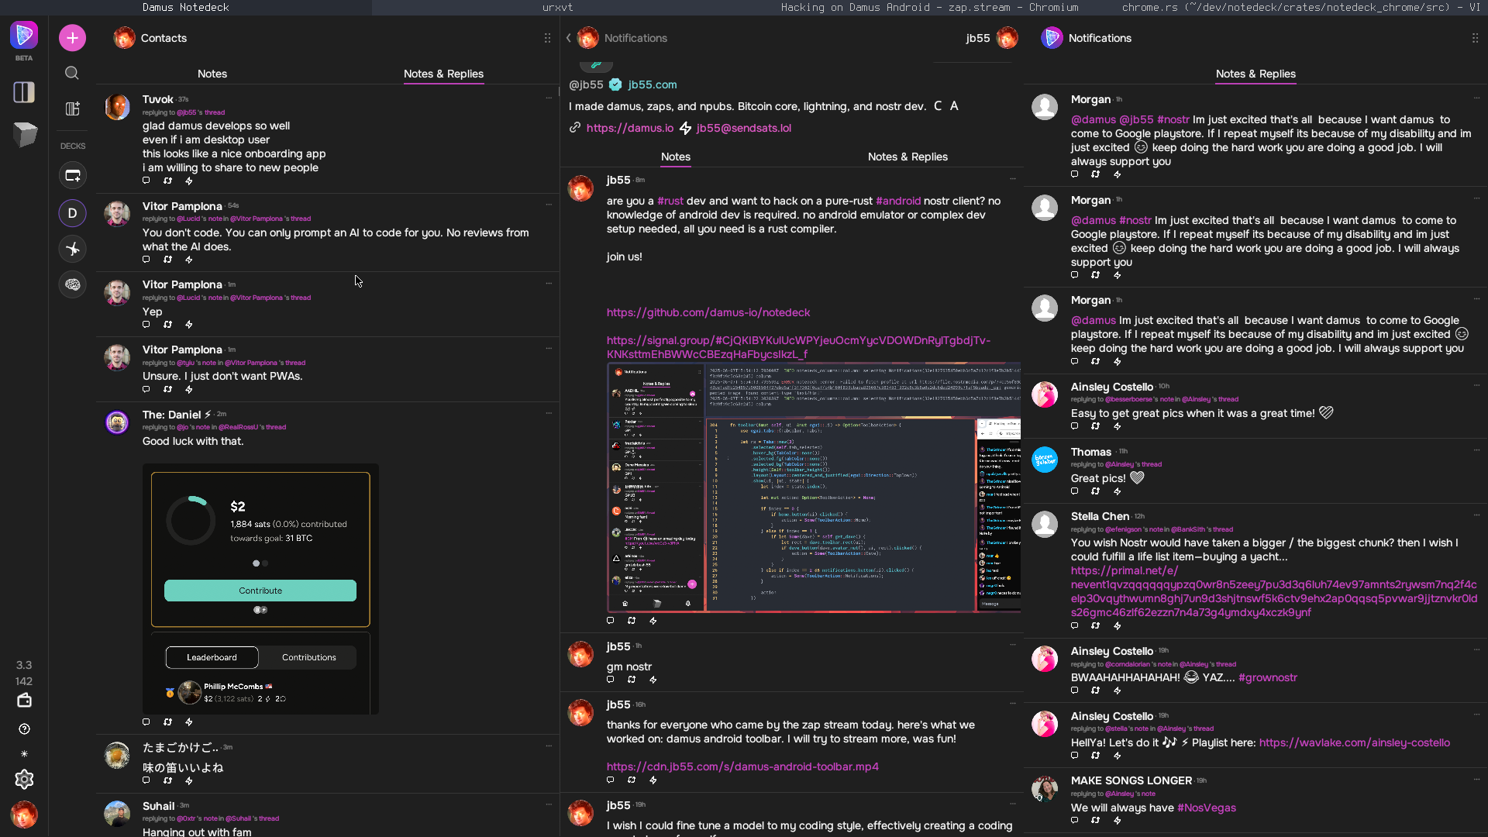1488x837 pixels.
Task: Click the reply icon under jb55's android-toolbar.mp4 note
Action: tap(610, 780)
